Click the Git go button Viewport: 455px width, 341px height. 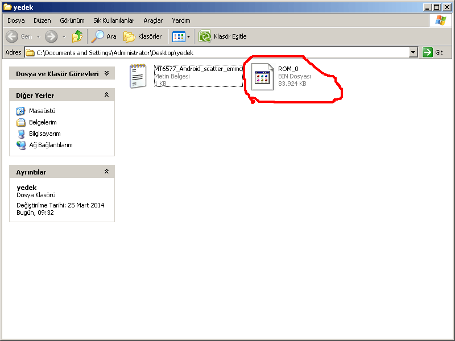click(x=433, y=52)
